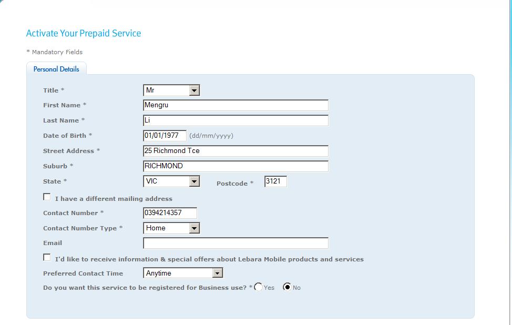
Task: Select No for Business use
Action: pos(287,287)
